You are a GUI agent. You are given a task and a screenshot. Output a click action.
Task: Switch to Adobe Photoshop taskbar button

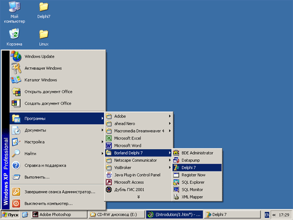[x=59, y=215]
